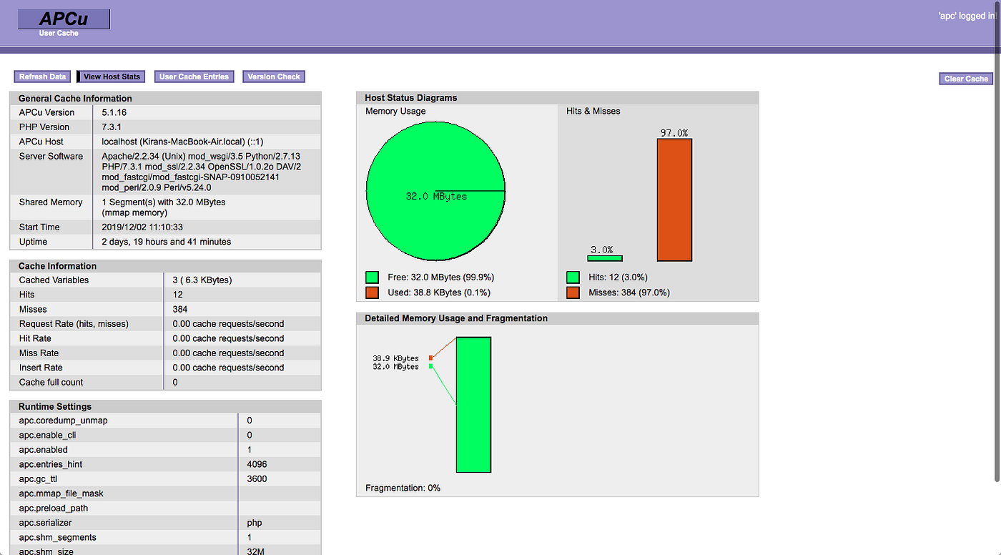This screenshot has height=555, width=1001.
Task: Click the green fragmentation bar
Action: point(473,404)
